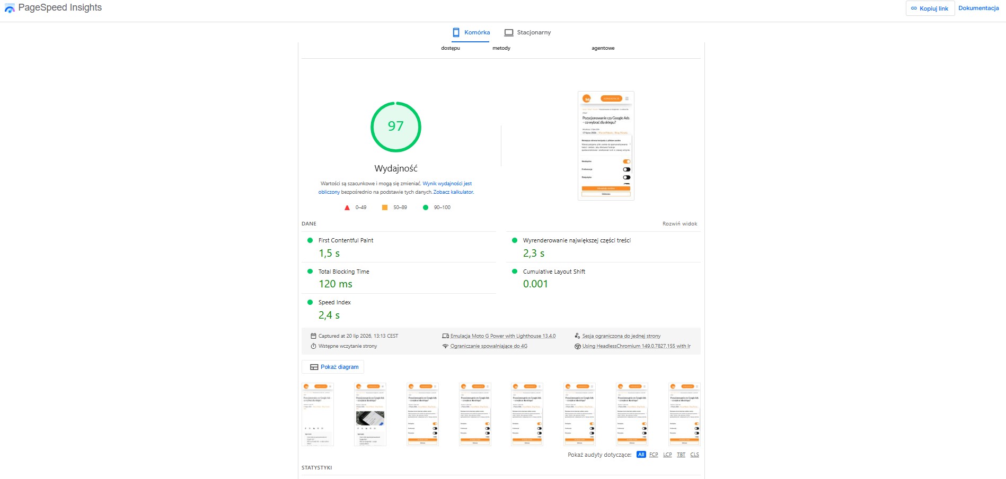The width and height of the screenshot is (1006, 479).
Task: Click the 97 performance score gauge
Action: click(x=395, y=127)
